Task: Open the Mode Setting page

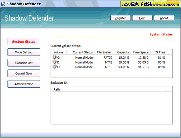Action: (x=24, y=52)
